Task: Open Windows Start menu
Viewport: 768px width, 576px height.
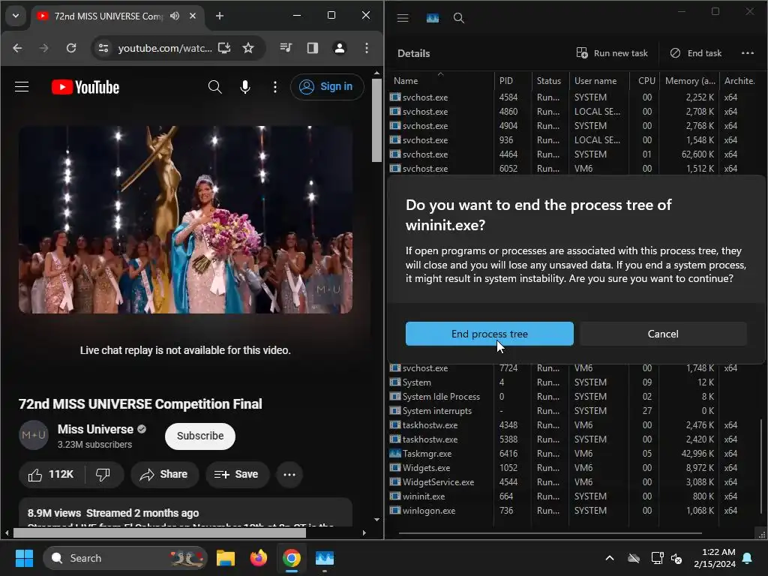Action: click(24, 558)
